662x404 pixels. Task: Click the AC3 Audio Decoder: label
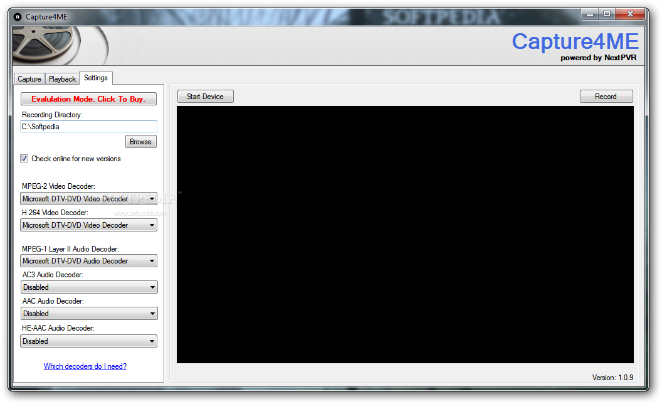(53, 275)
